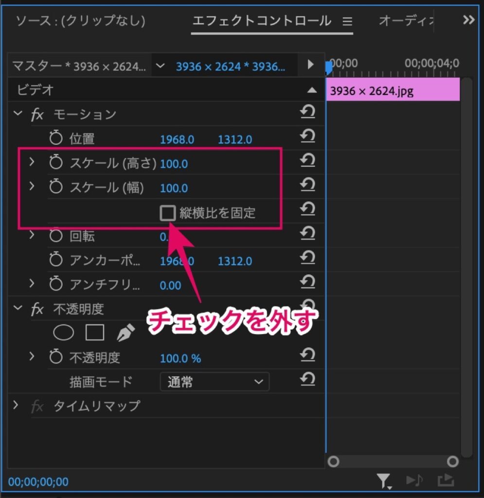The image size is (484, 498).
Task: Click スケール (幅) value 100.0
Action: tap(174, 188)
